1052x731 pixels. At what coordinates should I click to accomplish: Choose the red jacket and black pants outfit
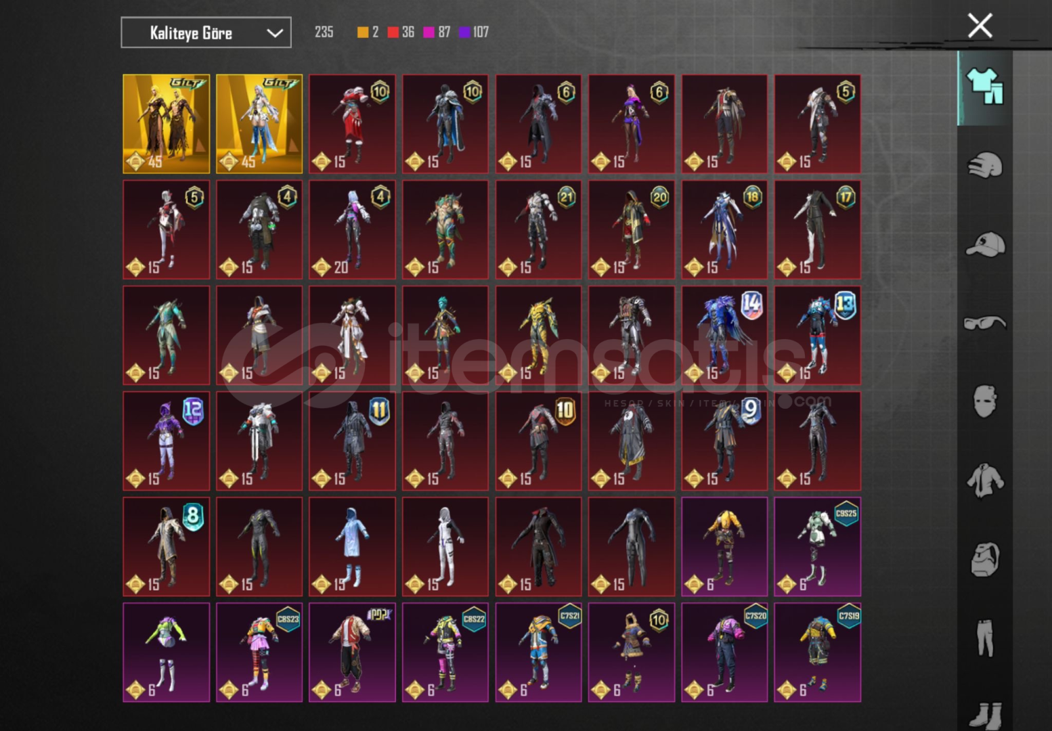tap(352, 652)
